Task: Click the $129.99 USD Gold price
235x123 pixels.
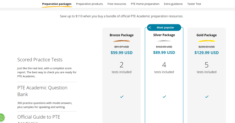Action: (x=207, y=53)
